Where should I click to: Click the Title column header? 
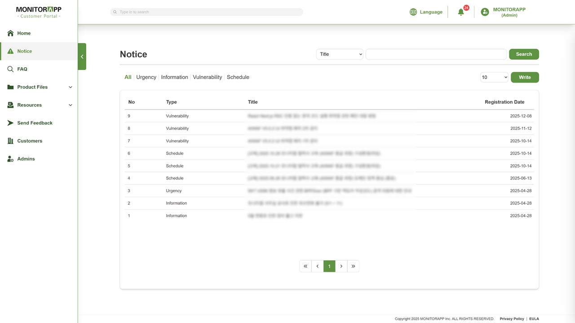[x=253, y=102]
